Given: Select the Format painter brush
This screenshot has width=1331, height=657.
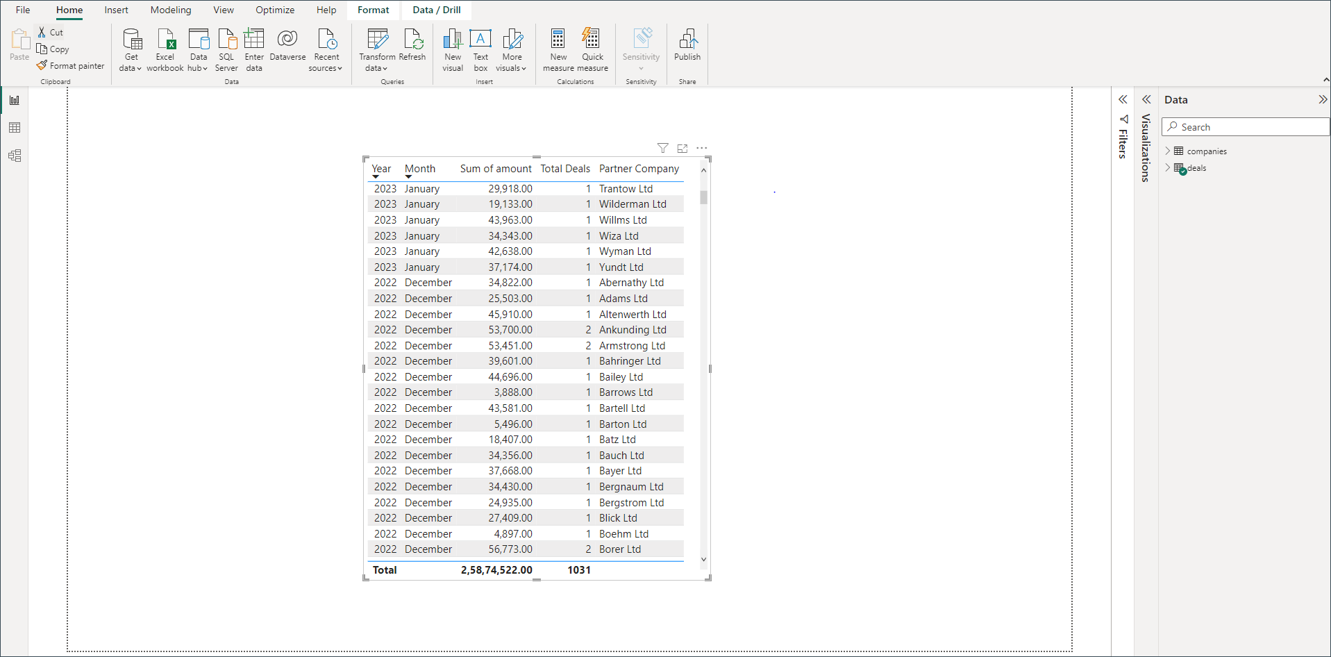Looking at the screenshot, I should click(42, 65).
